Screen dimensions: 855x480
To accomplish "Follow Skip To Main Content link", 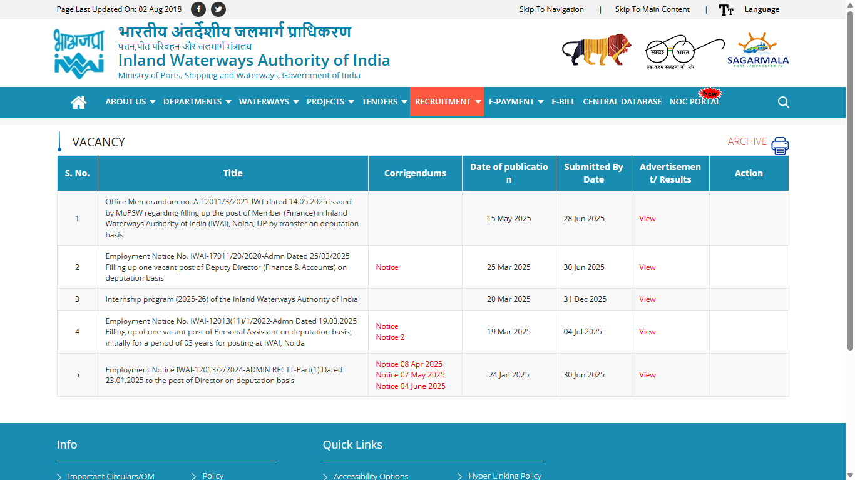I will (652, 9).
